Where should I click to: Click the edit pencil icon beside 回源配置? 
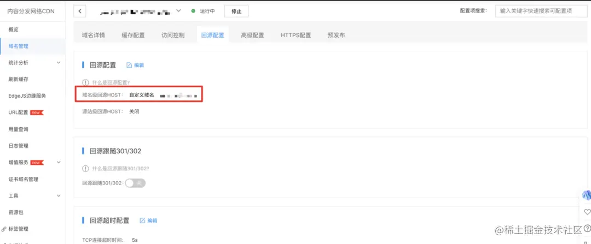coord(129,65)
